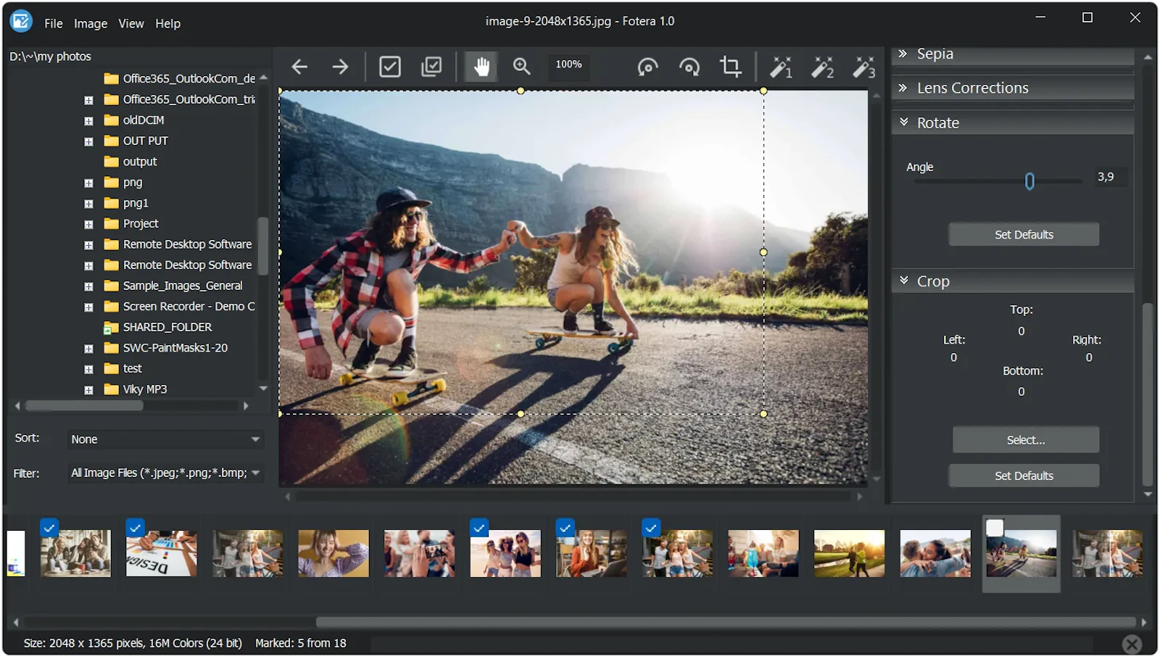Select the hand pan tool
The image size is (1160, 659).
point(481,67)
